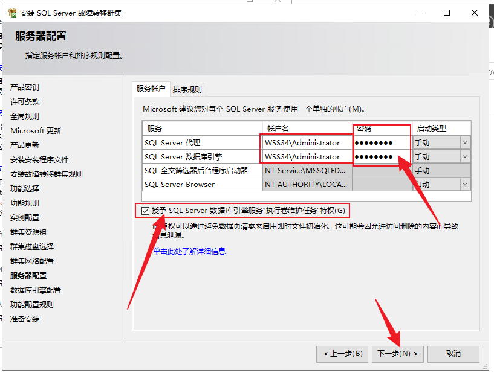This screenshot has width=494, height=373.
Task: Select 功能配置规则 step in sidebar
Action: point(32,304)
